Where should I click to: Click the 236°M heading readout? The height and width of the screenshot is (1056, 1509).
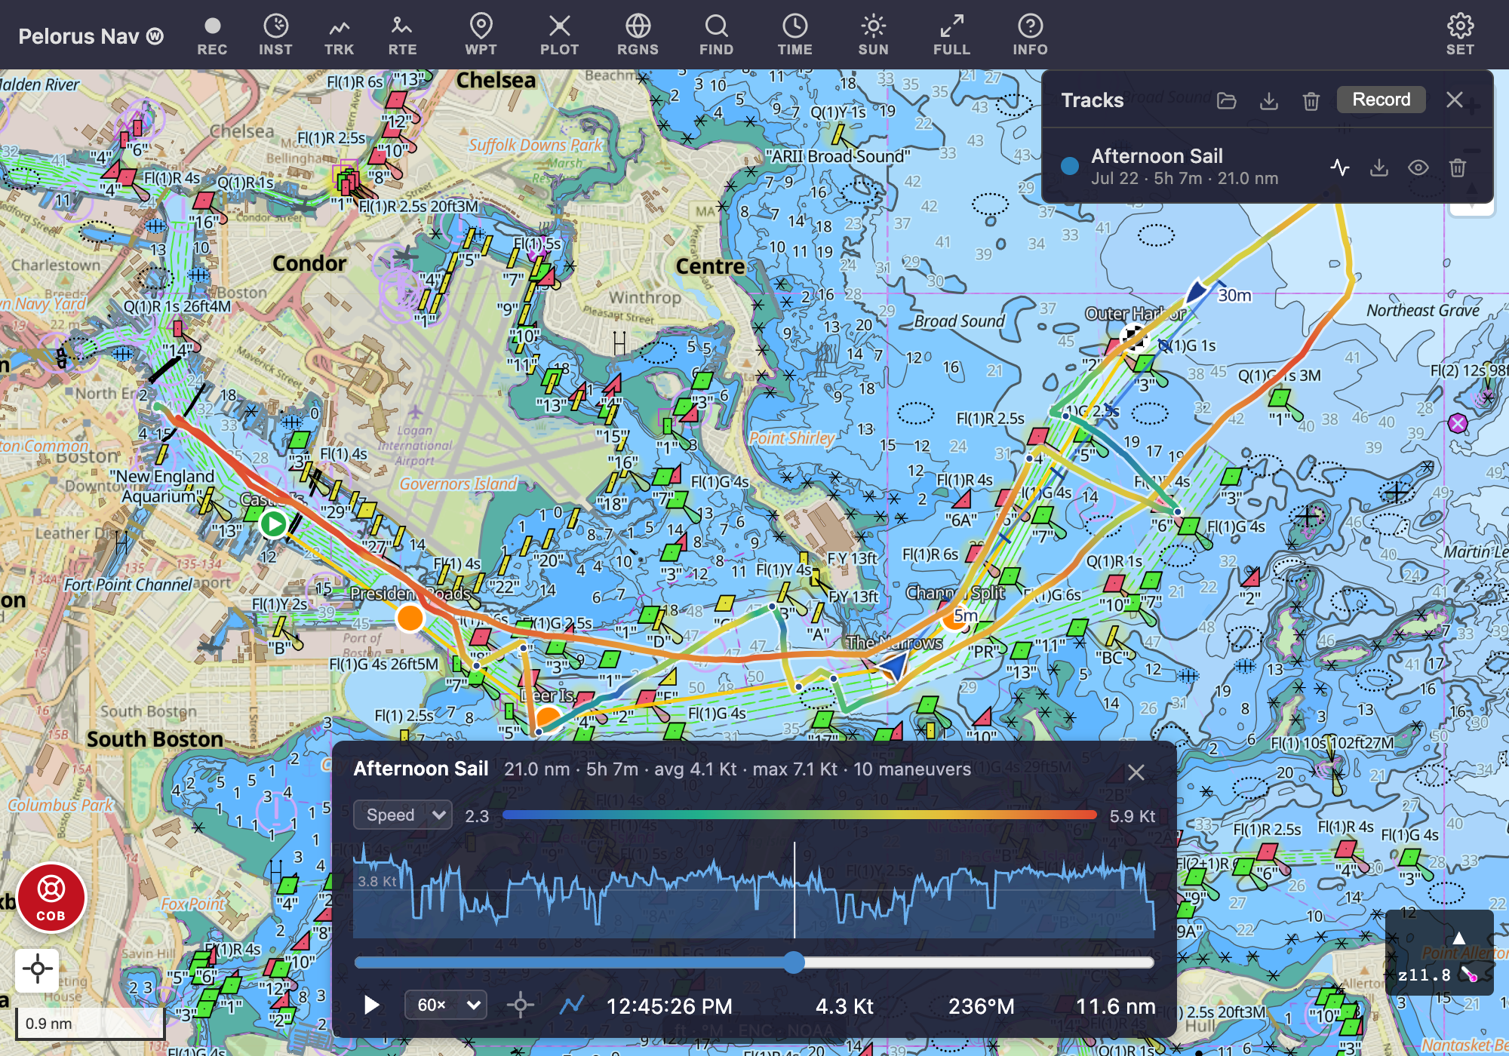click(981, 1006)
